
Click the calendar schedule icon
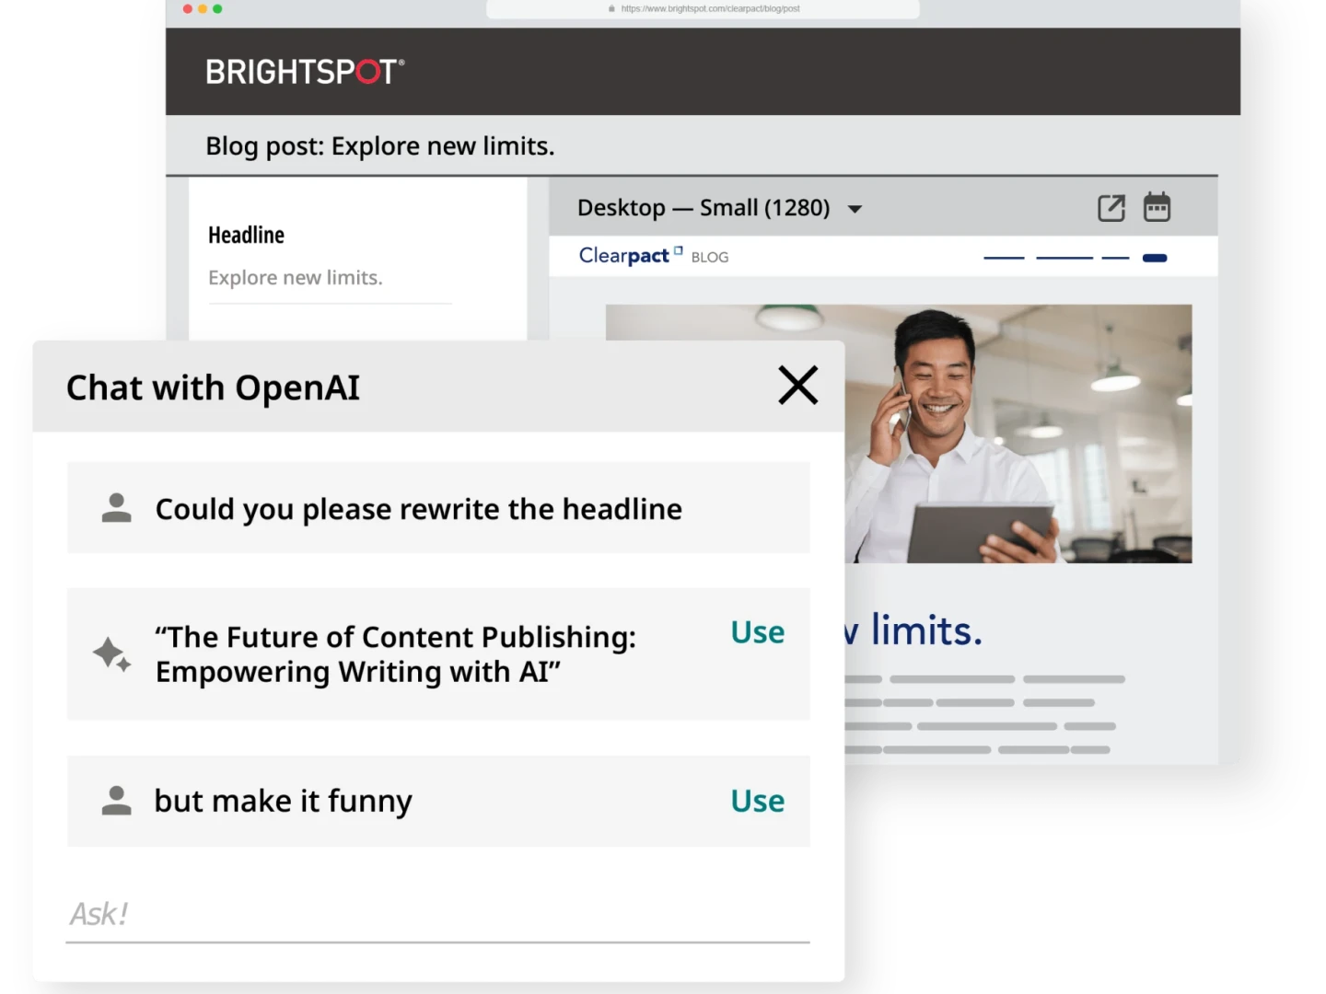pyautogui.click(x=1157, y=207)
